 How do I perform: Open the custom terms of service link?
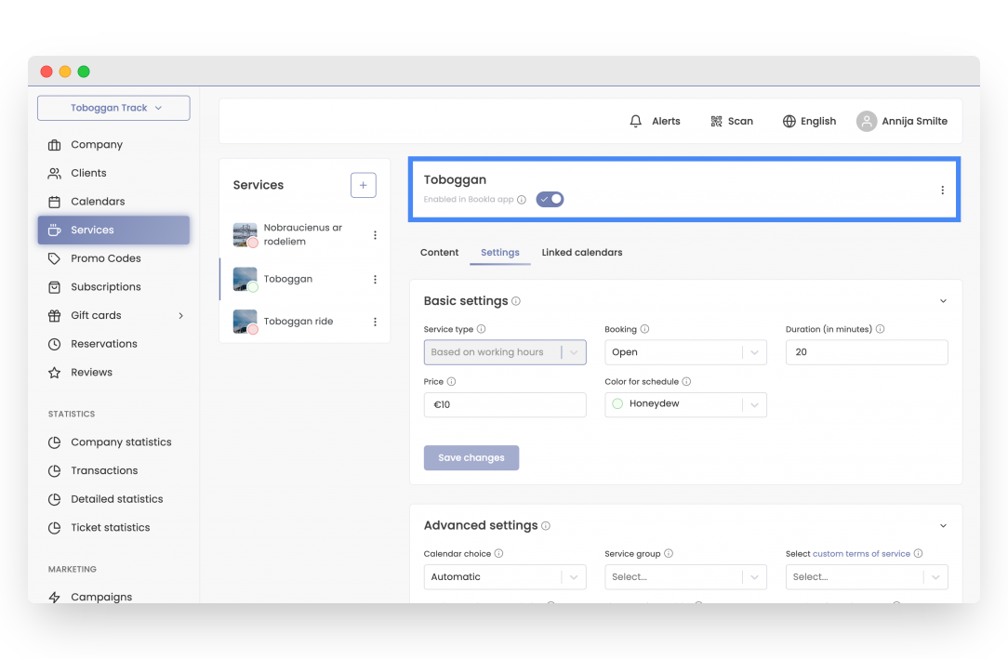861,554
